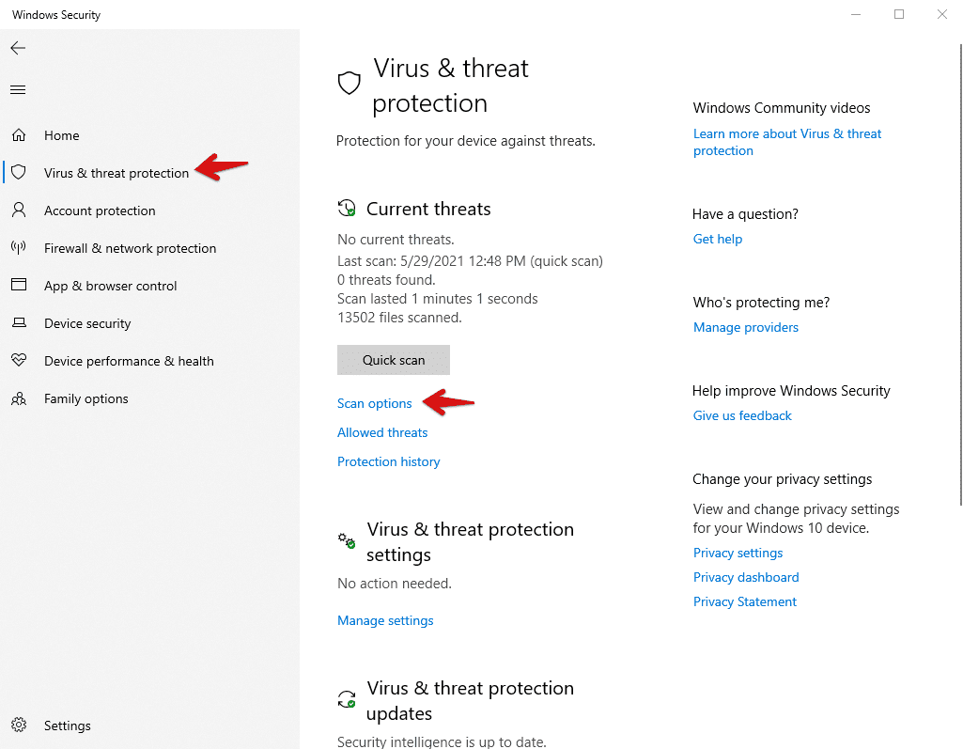The image size is (963, 749).
Task: Click the App & browser control window icon
Action: pyautogui.click(x=19, y=285)
